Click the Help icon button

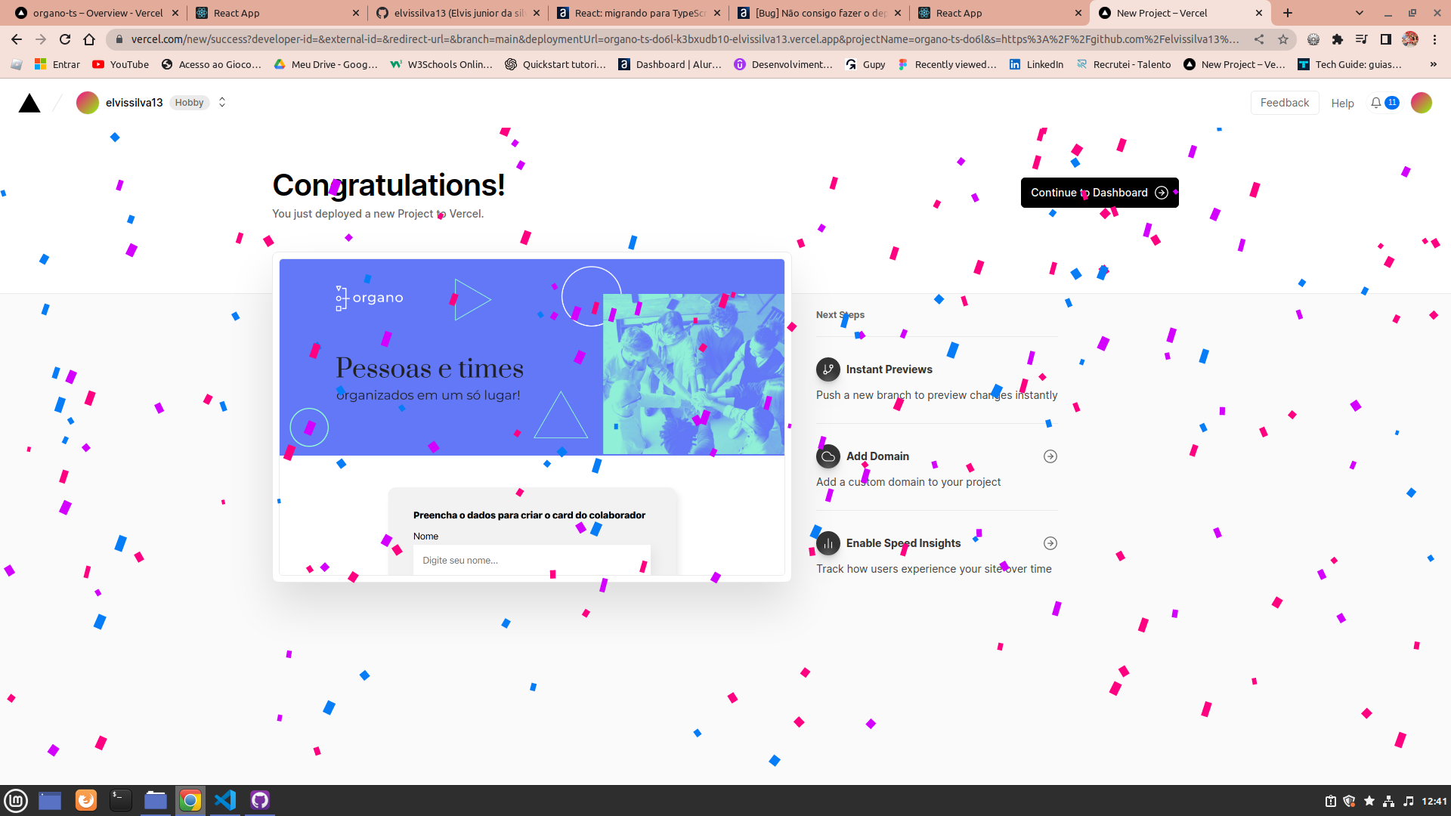tap(1344, 102)
